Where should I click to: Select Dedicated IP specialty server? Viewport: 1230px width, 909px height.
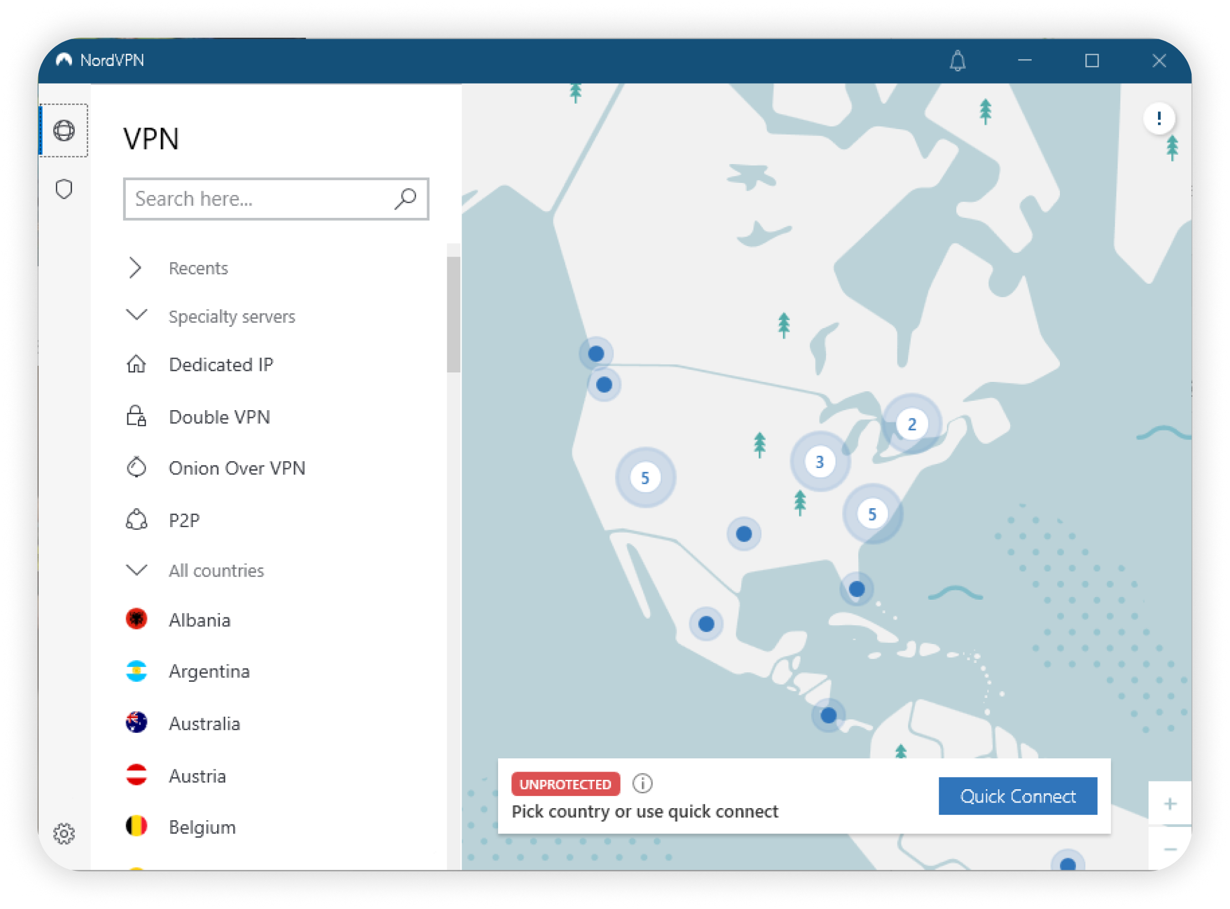pos(221,365)
